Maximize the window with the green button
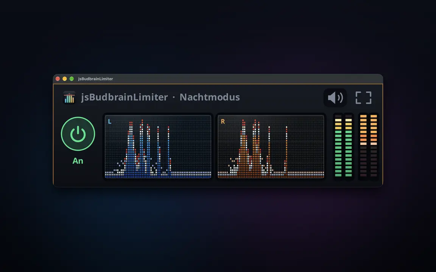The image size is (436, 272). (72, 79)
